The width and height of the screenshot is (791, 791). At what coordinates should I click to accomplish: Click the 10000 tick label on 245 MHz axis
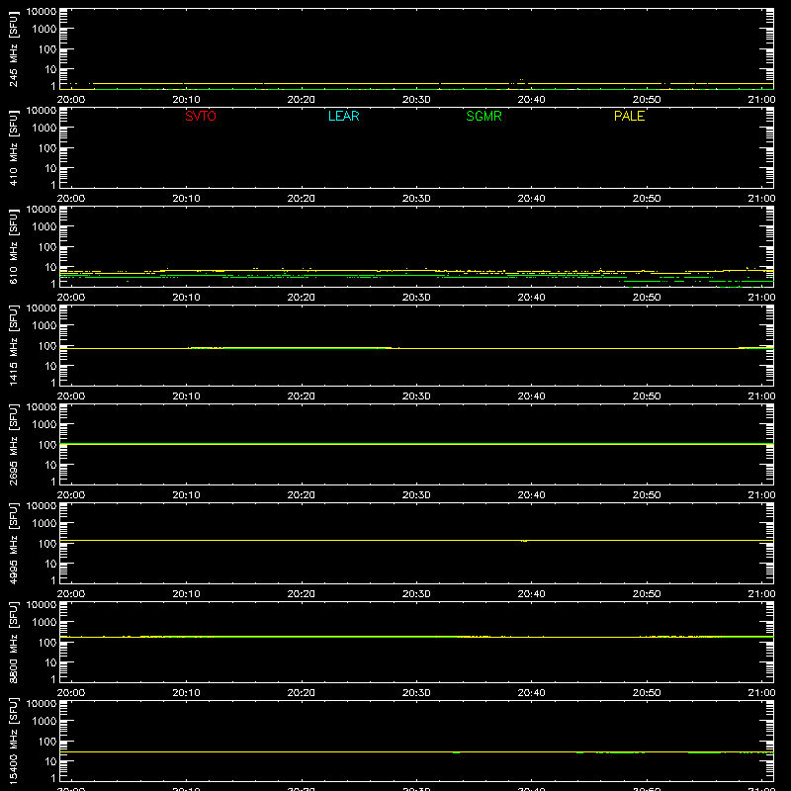pyautogui.click(x=42, y=12)
